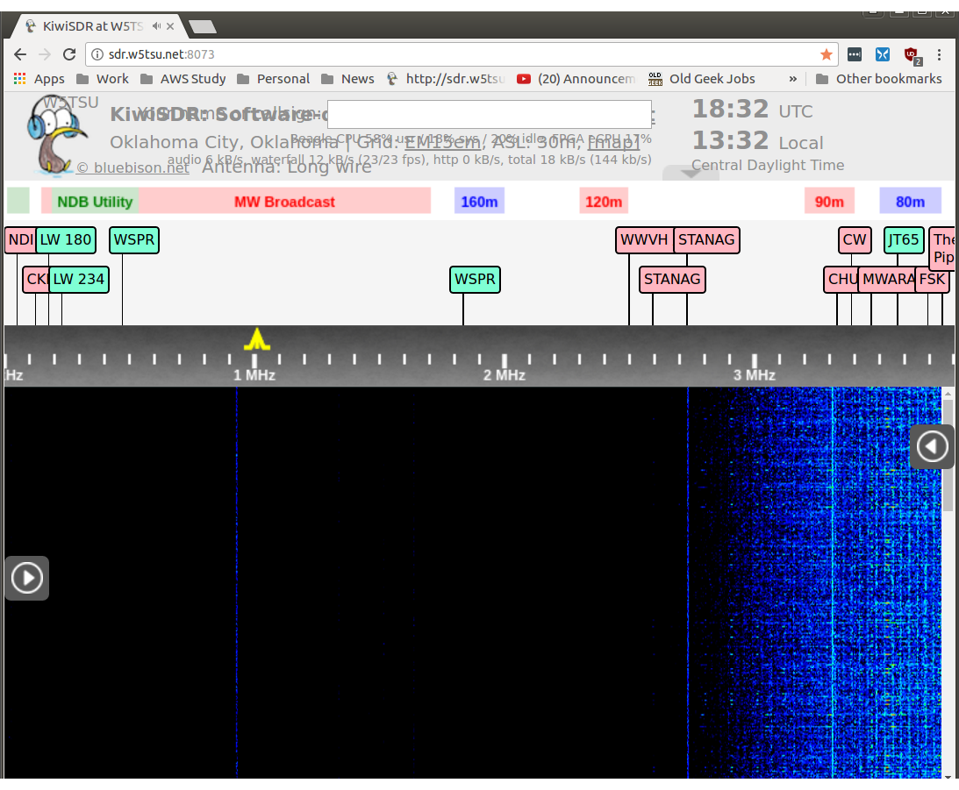This screenshot has width=959, height=790.
Task: Jump to the 160m band
Action: (479, 202)
